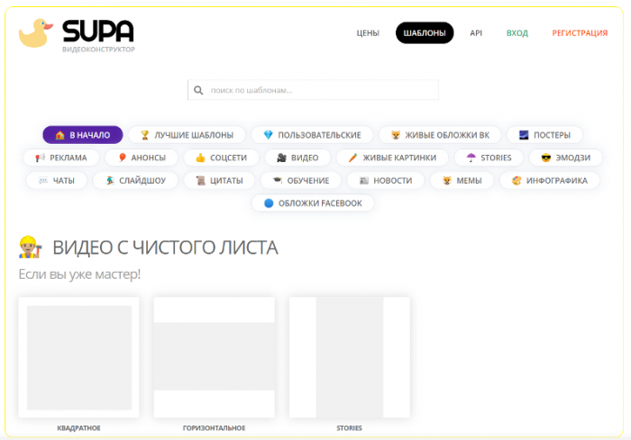Click the cat face icon on МЕМЫ
The height and width of the screenshot is (440, 631).
tap(447, 181)
